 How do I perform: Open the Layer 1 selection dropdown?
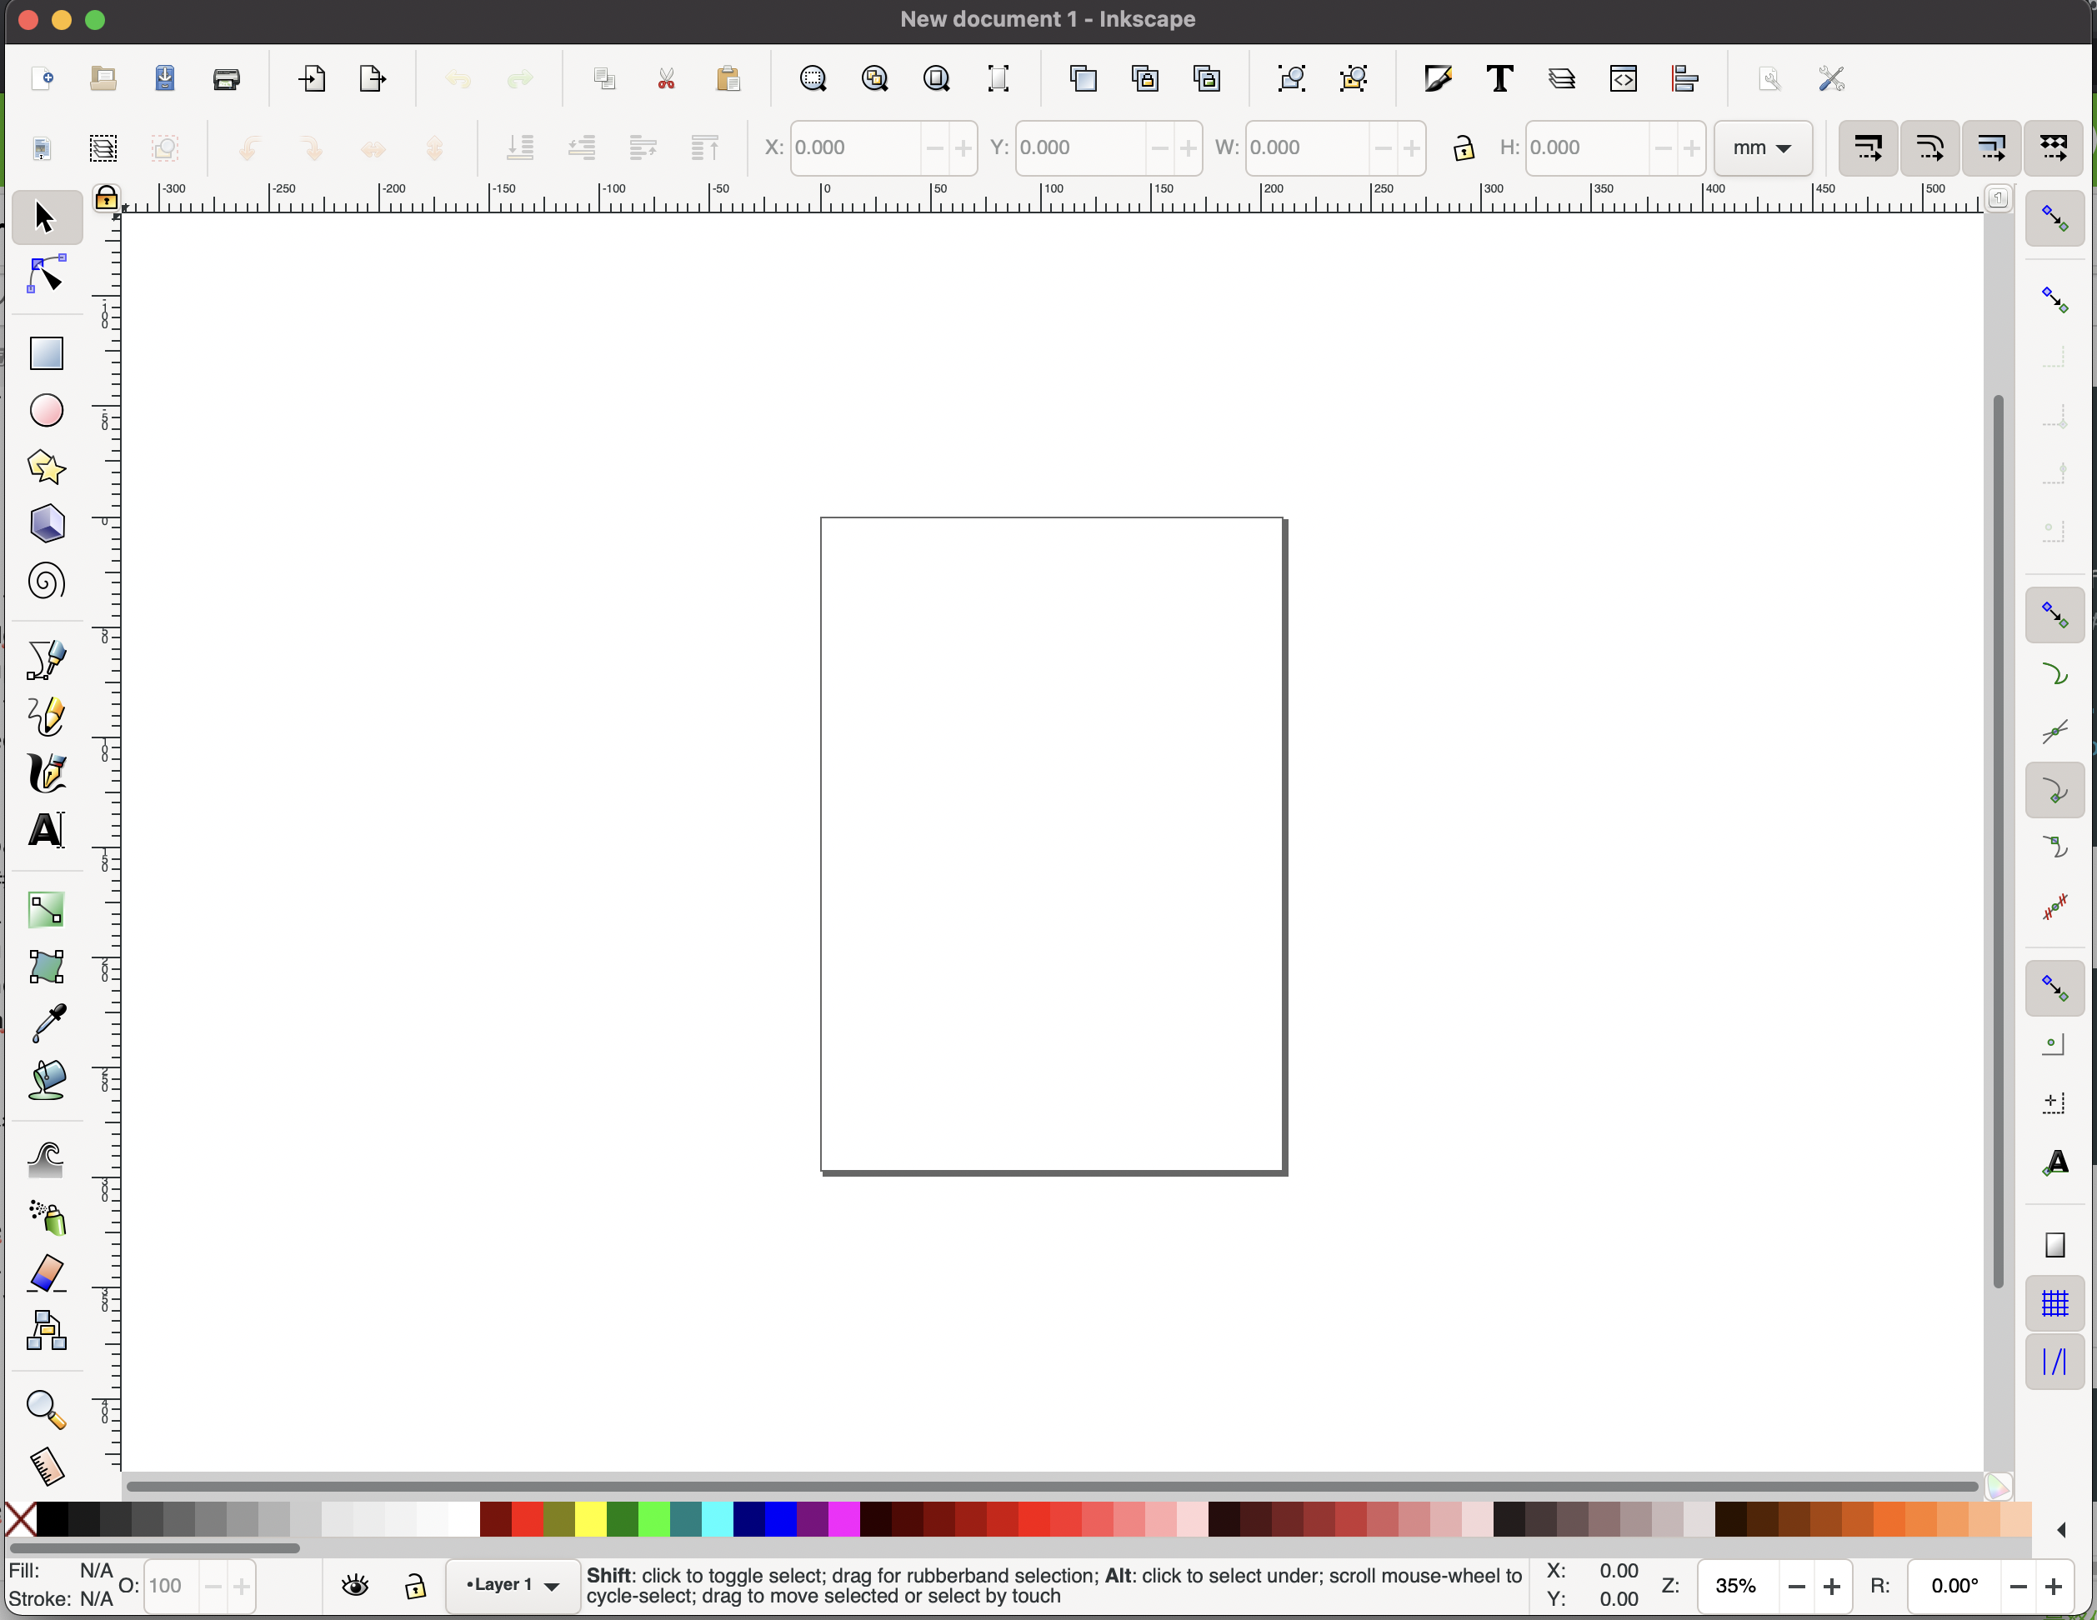510,1586
